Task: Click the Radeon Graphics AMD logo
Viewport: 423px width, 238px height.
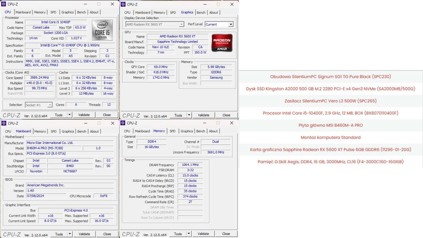Action: [x=222, y=43]
